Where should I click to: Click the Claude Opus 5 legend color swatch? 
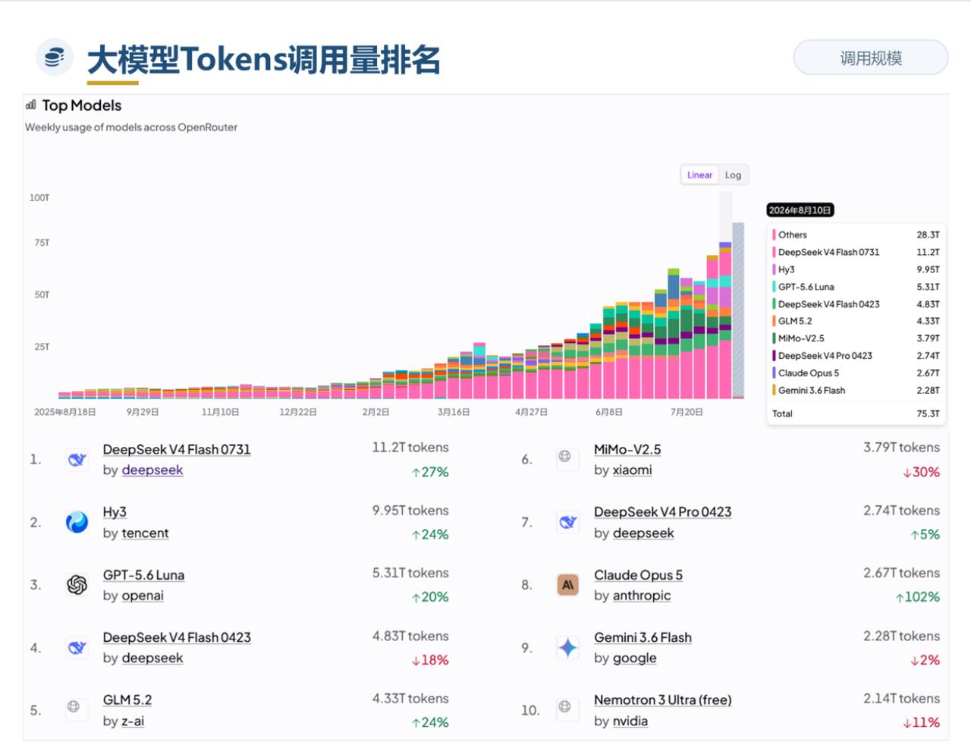tap(774, 373)
